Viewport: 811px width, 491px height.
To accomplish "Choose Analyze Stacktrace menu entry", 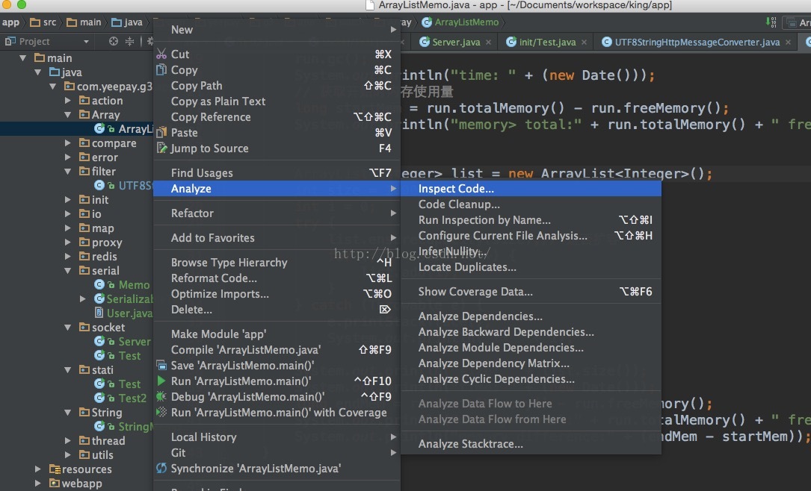I will (470, 444).
